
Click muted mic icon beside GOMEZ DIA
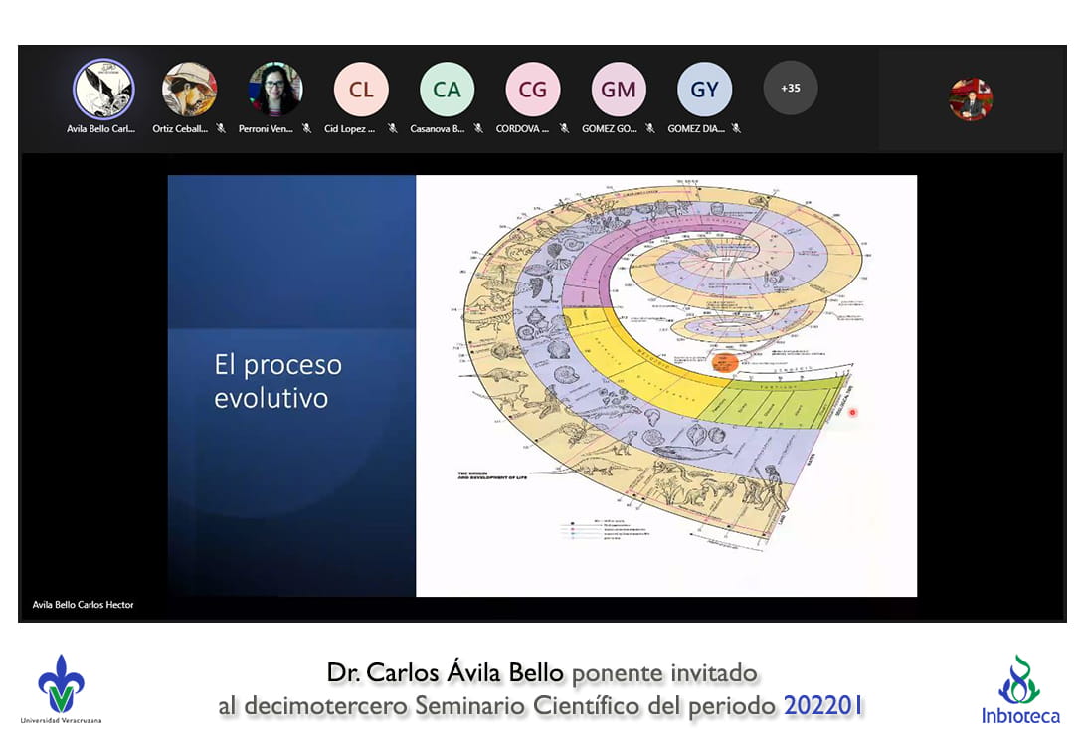coord(736,128)
